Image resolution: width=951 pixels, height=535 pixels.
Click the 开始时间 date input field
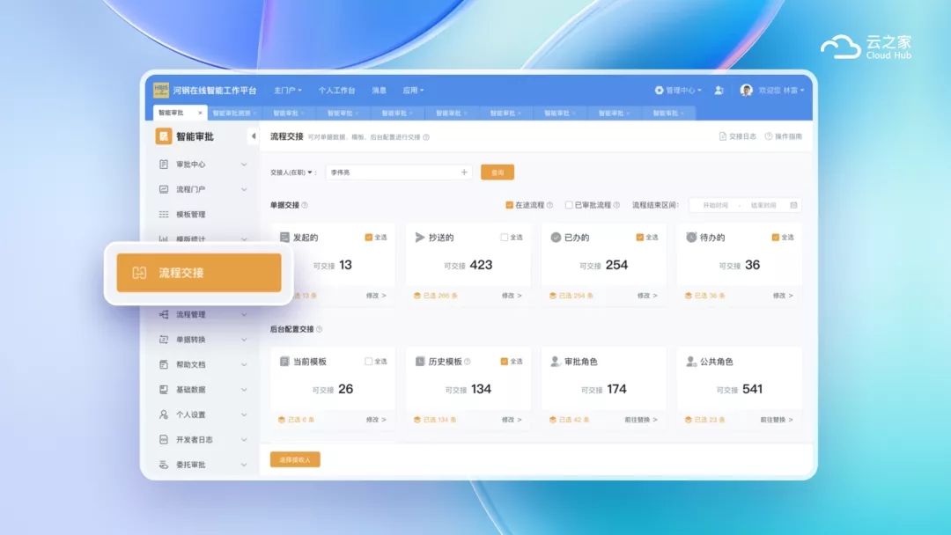(x=714, y=205)
